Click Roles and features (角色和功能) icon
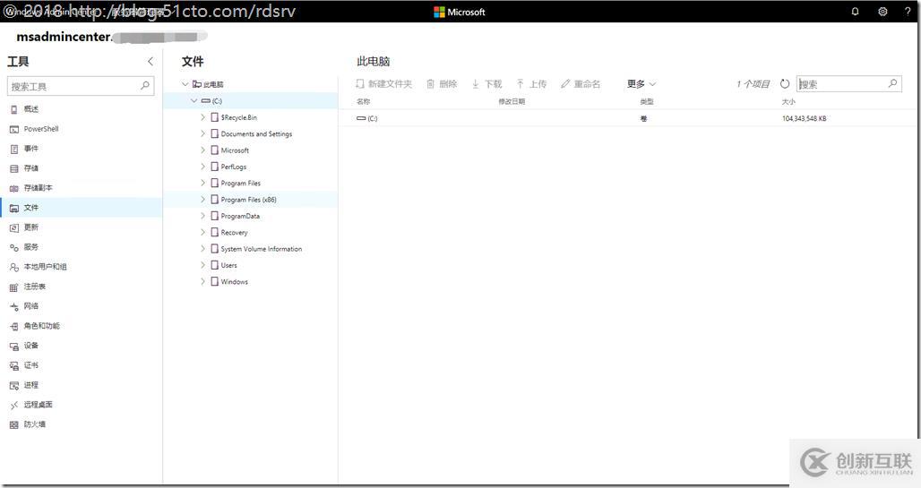This screenshot has width=921, height=488. coord(14,327)
